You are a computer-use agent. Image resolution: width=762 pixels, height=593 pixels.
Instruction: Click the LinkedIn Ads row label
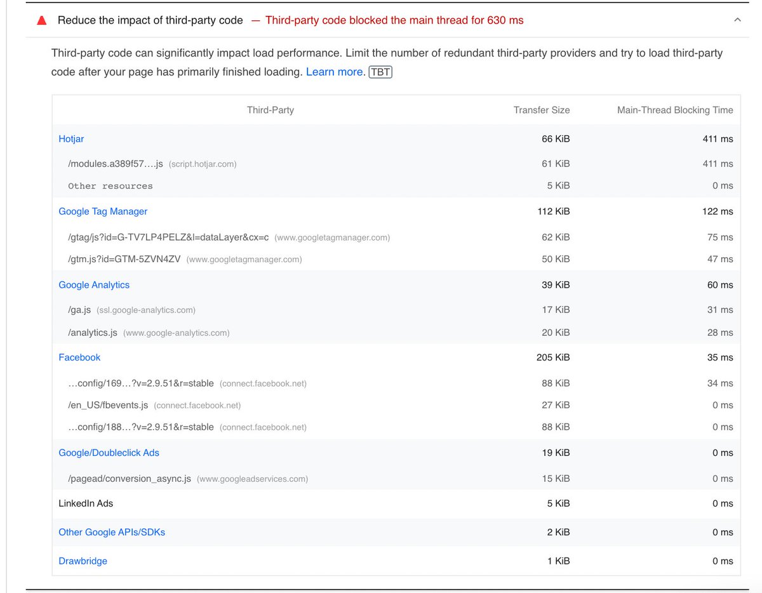click(86, 503)
